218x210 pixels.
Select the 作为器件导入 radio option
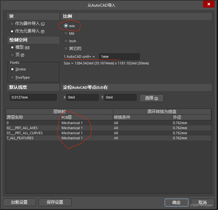[x=12, y=24]
